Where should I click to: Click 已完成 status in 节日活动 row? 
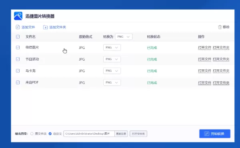[152, 59]
